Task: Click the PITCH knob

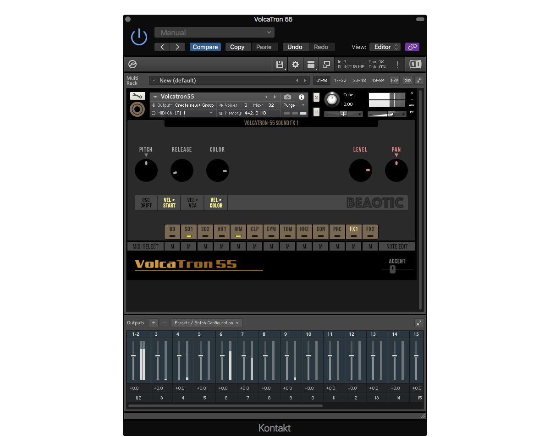Action: pyautogui.click(x=146, y=170)
